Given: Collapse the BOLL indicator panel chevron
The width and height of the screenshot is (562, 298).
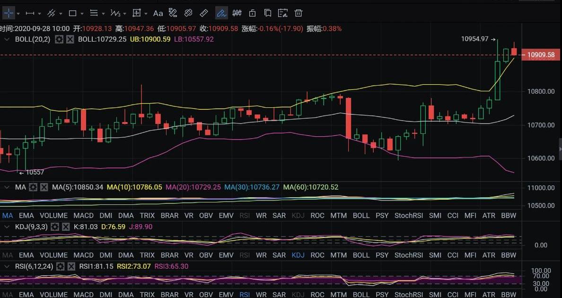Looking at the screenshot, I should tap(7, 39).
